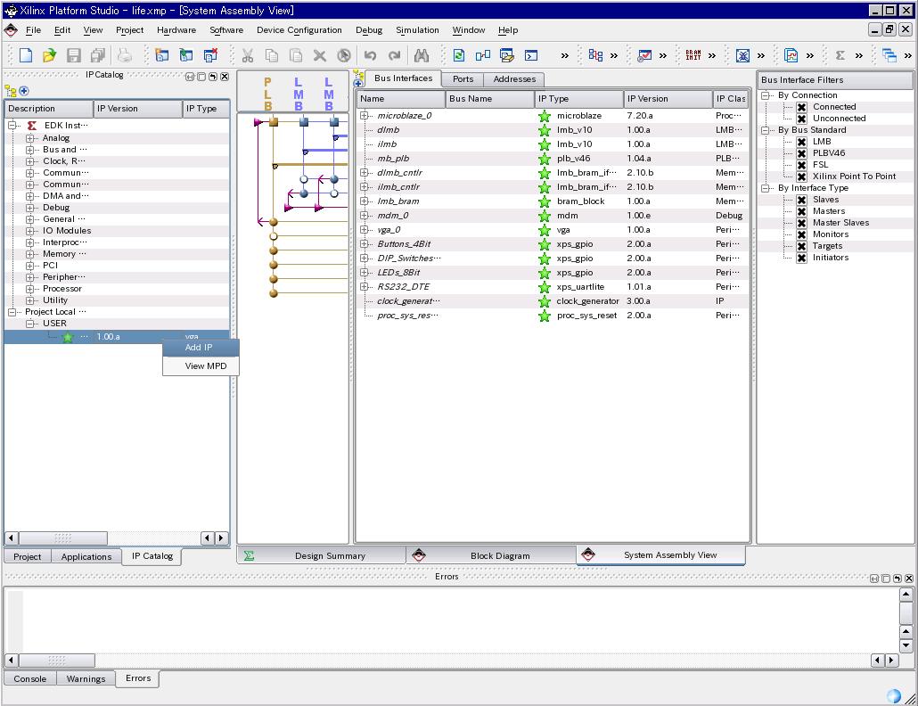Click the Sigma toolbar icon

tap(840, 55)
